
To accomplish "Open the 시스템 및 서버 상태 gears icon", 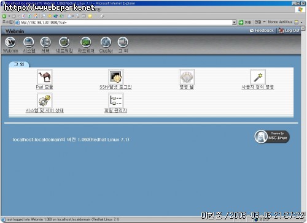I will coord(45,100).
